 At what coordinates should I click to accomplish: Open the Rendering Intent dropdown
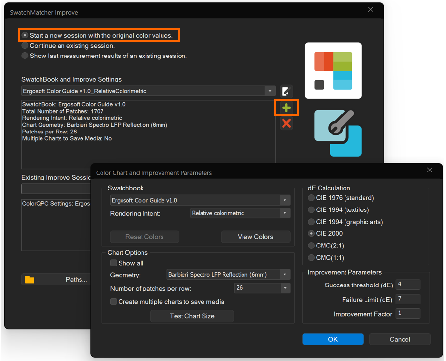[x=241, y=213]
